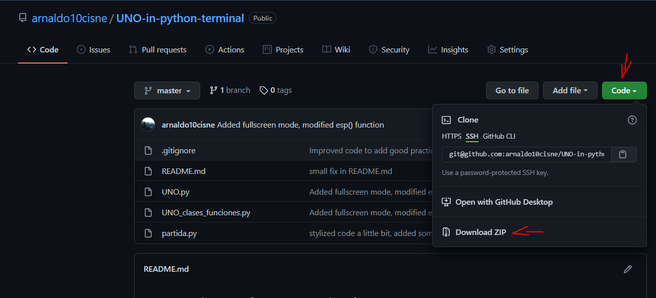Click the Open with GitHub Desktop icon

[x=446, y=201]
